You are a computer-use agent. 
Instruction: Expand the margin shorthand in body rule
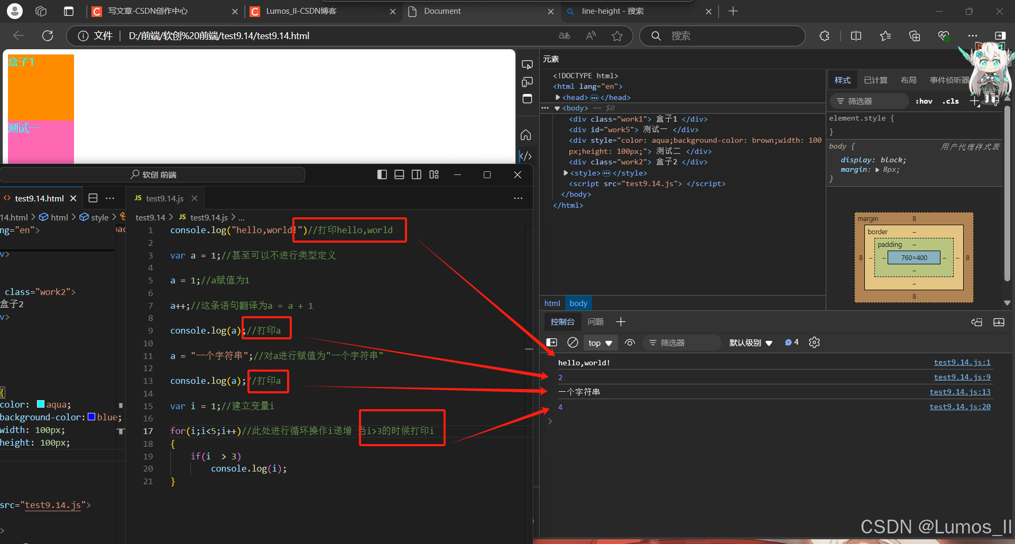click(878, 170)
